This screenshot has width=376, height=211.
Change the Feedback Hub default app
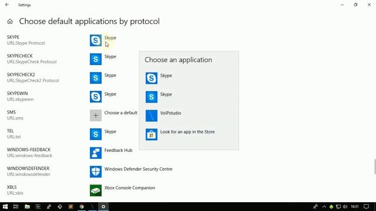(118, 151)
